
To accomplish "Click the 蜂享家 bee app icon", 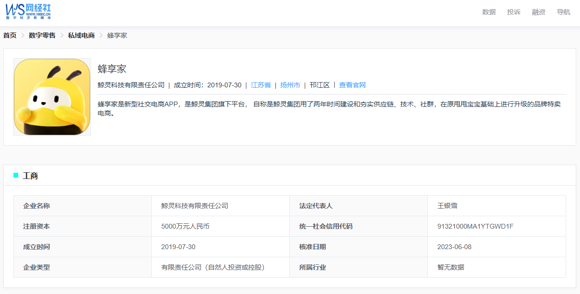I will coord(52,97).
